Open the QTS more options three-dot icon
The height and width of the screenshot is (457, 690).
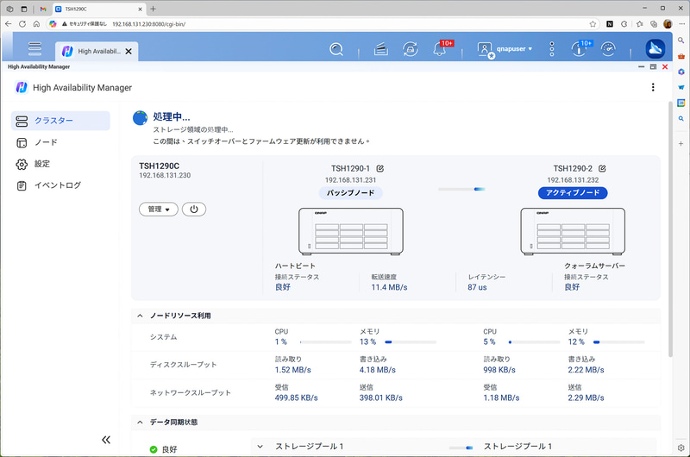(552, 49)
